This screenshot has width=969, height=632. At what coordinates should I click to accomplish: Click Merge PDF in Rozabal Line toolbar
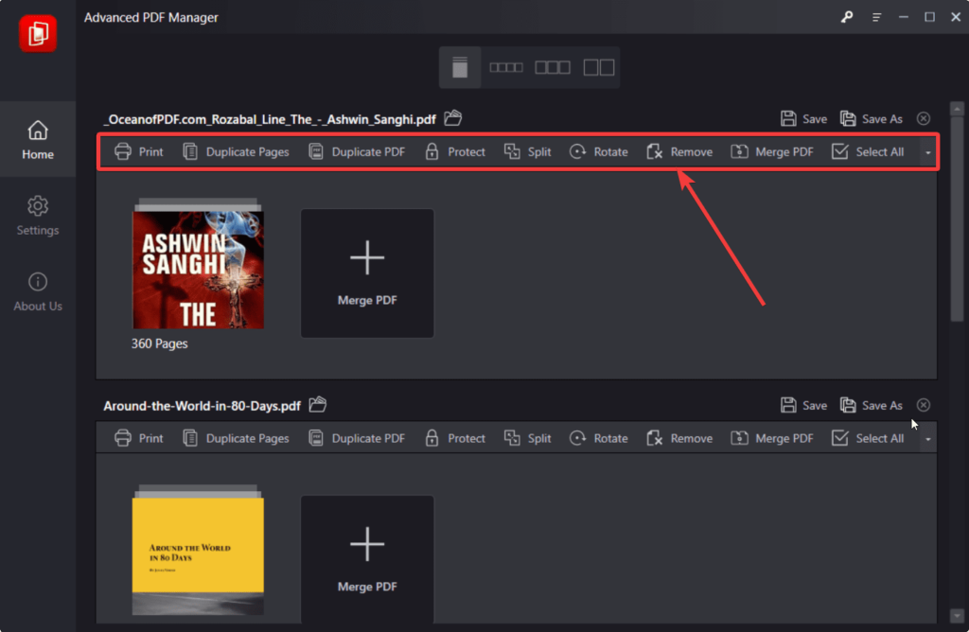[772, 152]
